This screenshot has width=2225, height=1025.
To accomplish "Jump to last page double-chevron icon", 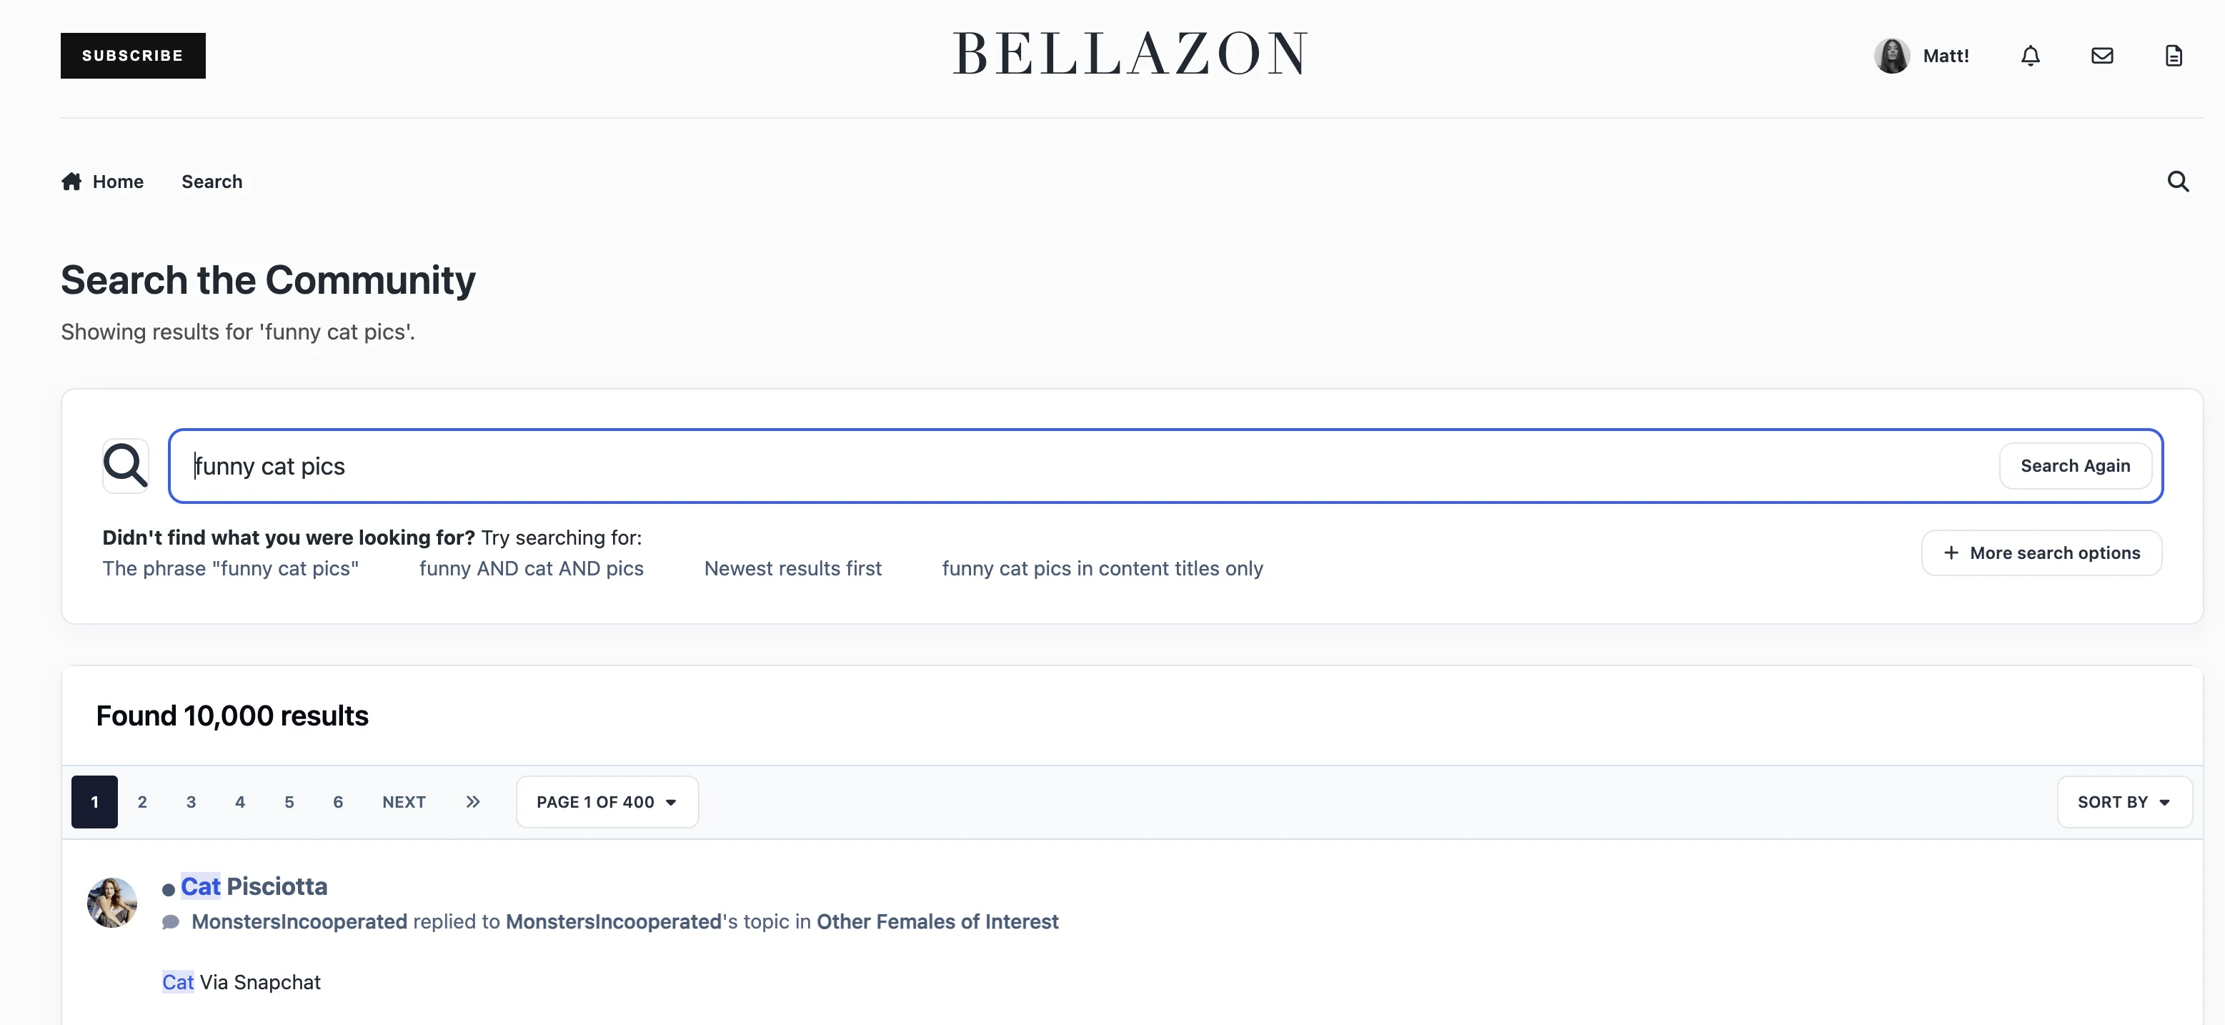I will (472, 802).
